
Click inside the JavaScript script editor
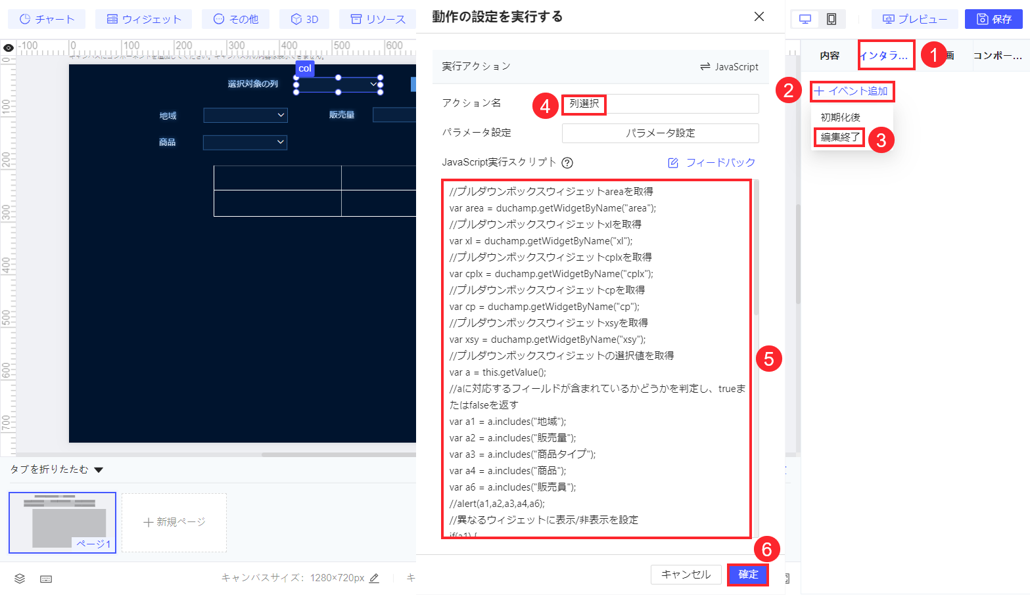coord(597,359)
